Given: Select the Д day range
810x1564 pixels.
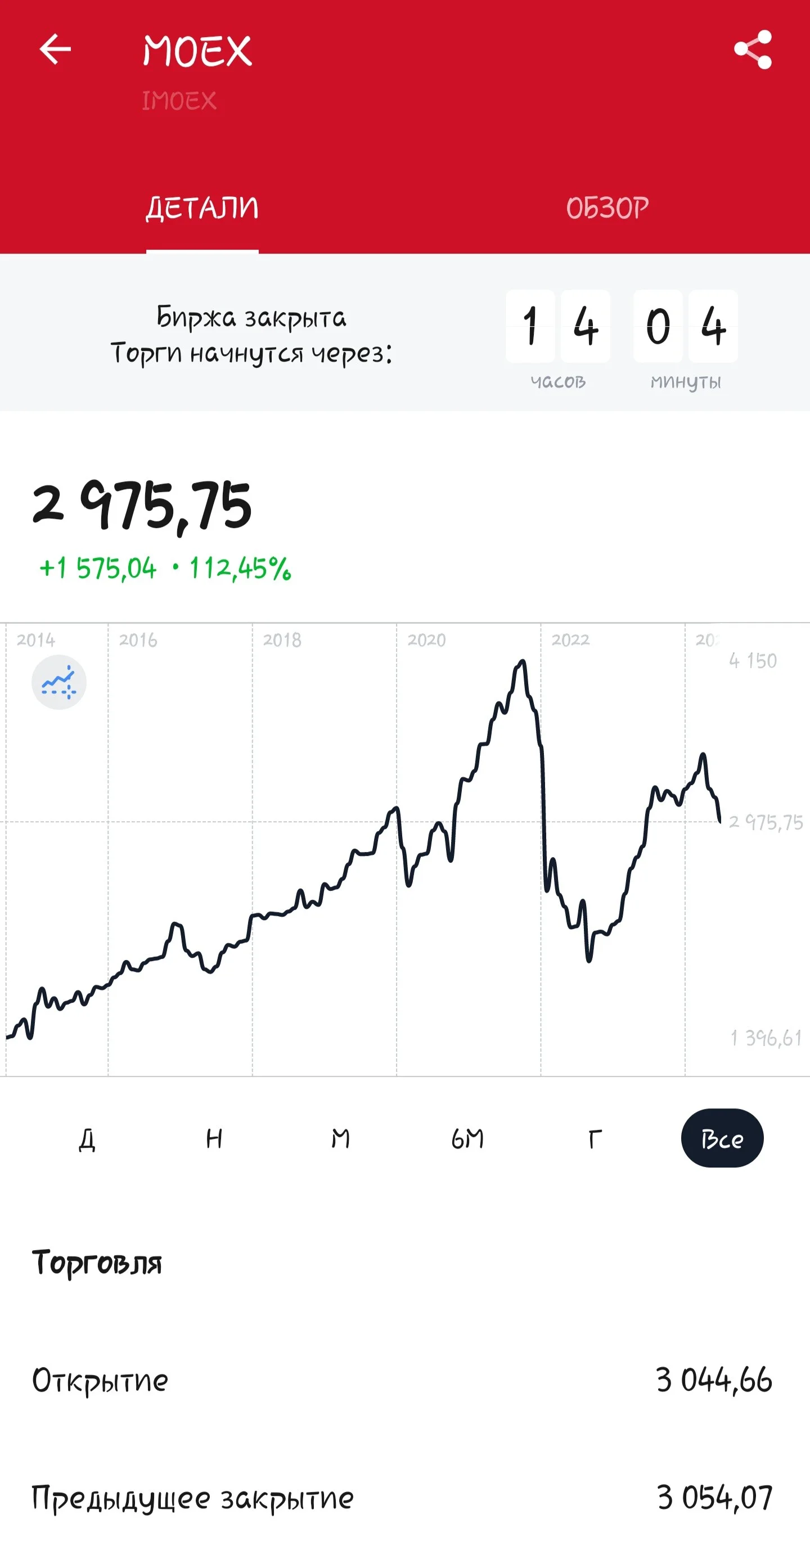Looking at the screenshot, I should (87, 1138).
